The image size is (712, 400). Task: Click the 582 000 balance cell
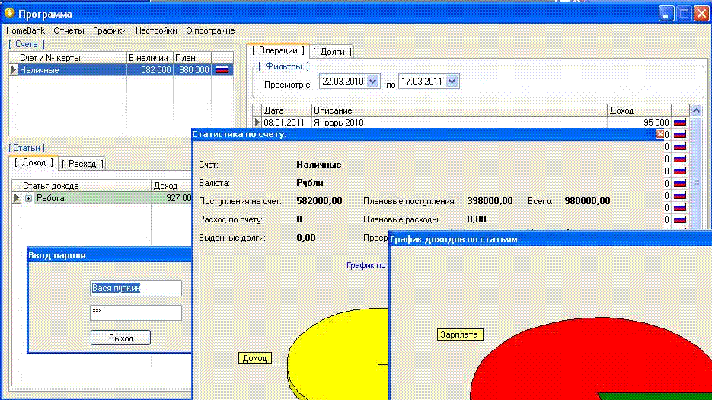(150, 69)
